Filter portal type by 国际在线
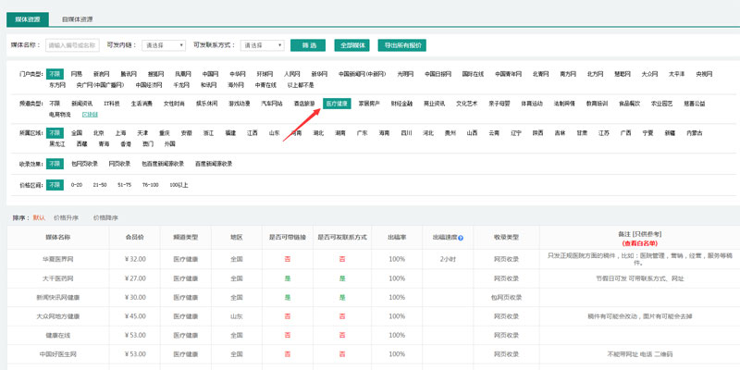 [x=473, y=74]
